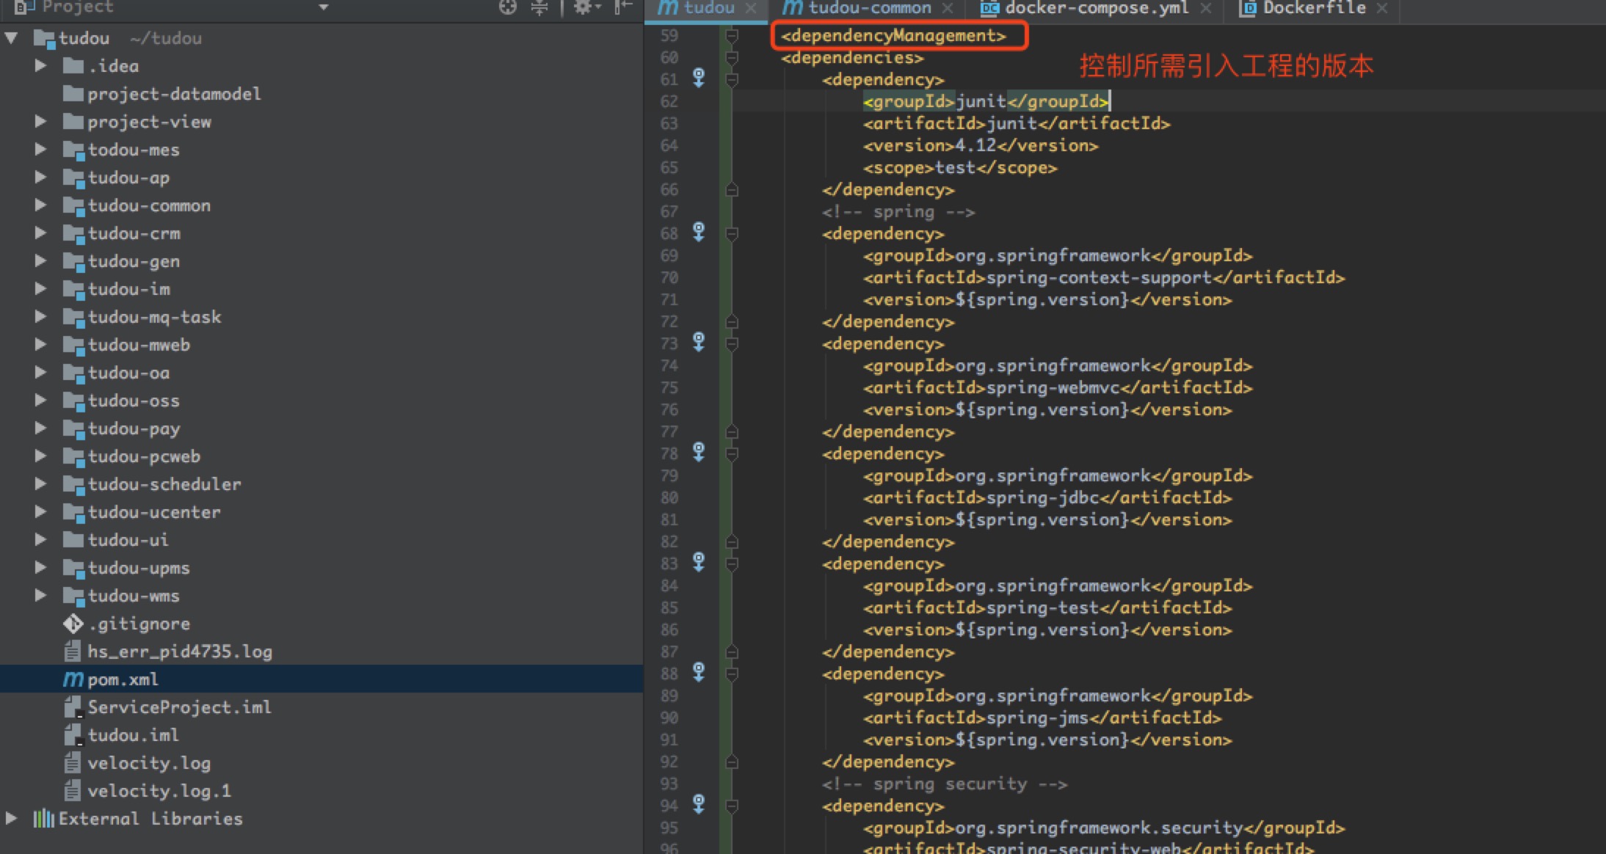This screenshot has height=854, width=1606.
Task: Select the tudou-upms module
Action: 139,568
